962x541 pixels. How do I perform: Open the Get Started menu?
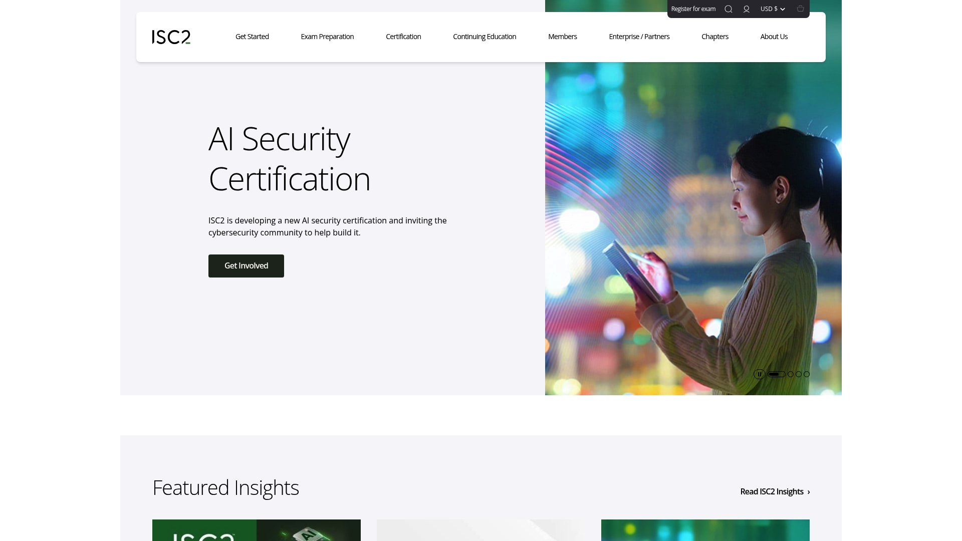point(252,37)
